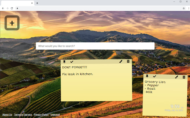View site info via lock icon

pyautogui.click(x=17, y=8)
